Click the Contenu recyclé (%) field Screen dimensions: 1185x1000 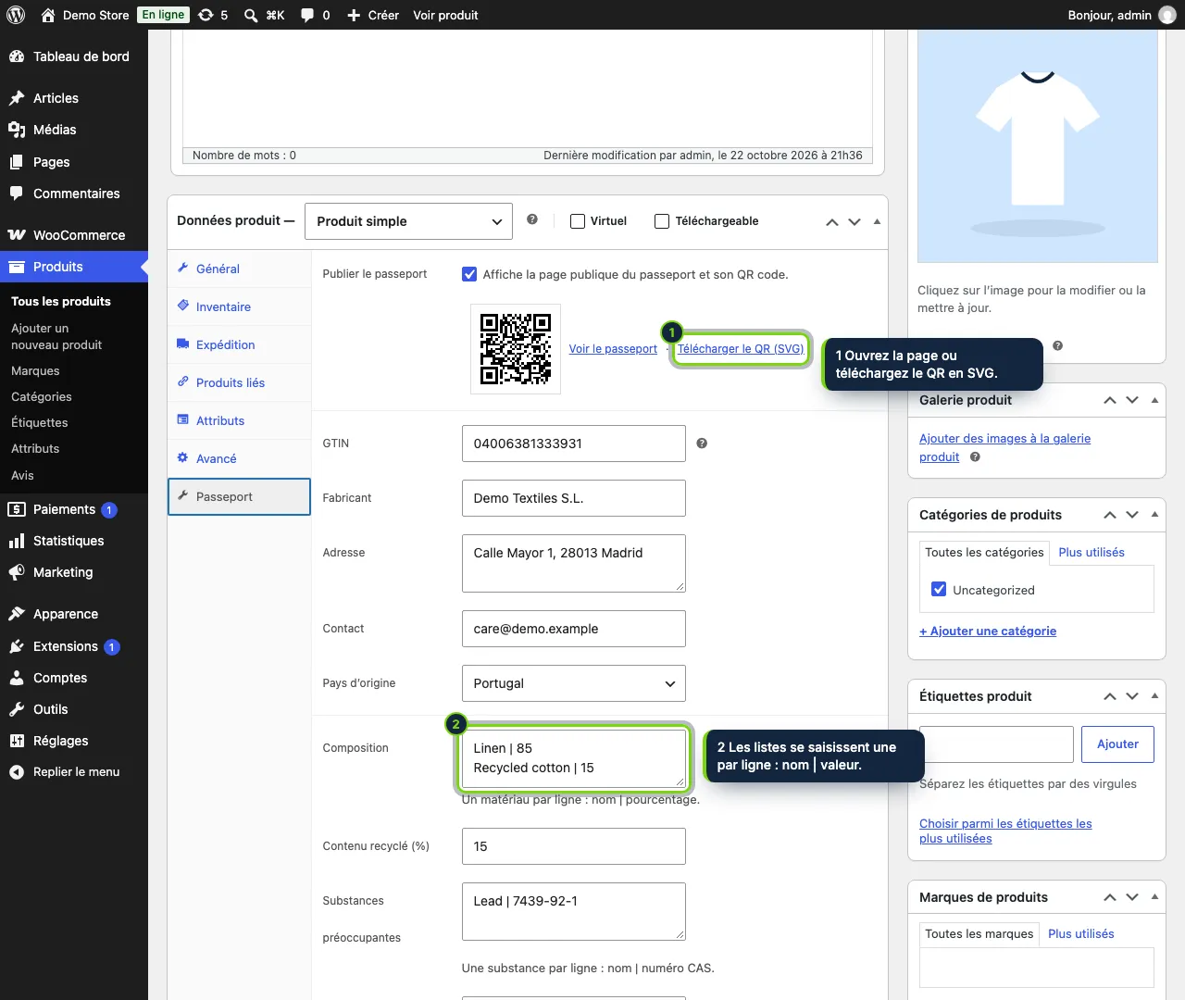(574, 846)
